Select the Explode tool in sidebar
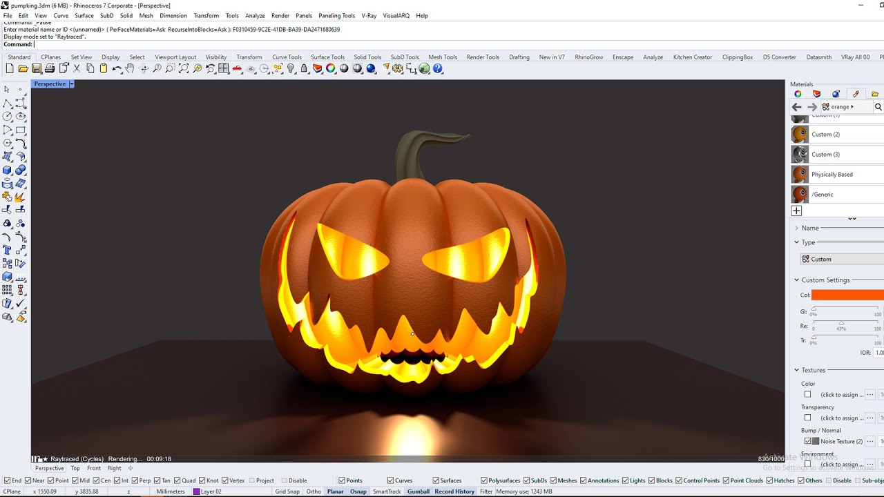This screenshot has width=884, height=497. pyautogui.click(x=21, y=197)
